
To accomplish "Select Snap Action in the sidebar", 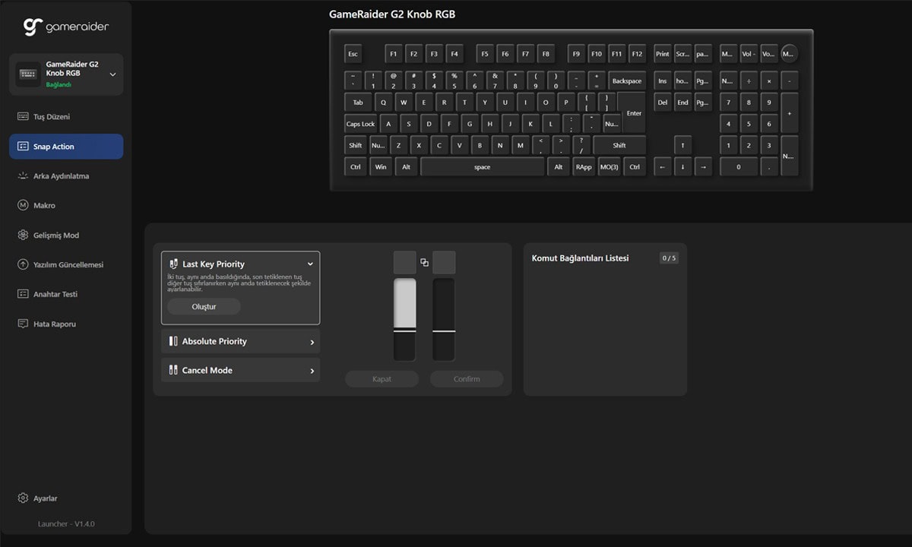I will (66, 147).
